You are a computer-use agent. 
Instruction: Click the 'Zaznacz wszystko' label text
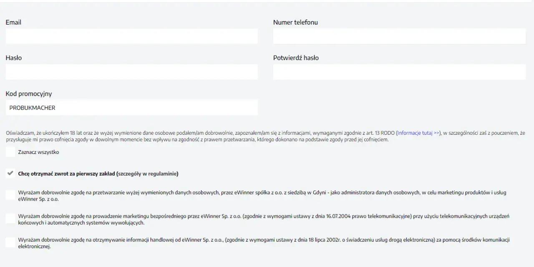point(38,152)
